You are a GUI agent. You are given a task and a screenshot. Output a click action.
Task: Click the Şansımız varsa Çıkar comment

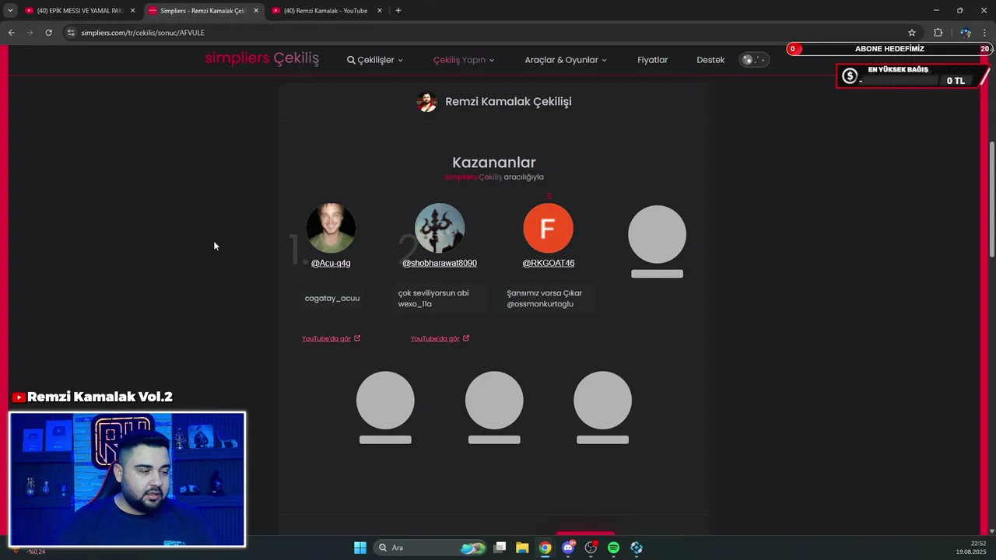tap(545, 299)
